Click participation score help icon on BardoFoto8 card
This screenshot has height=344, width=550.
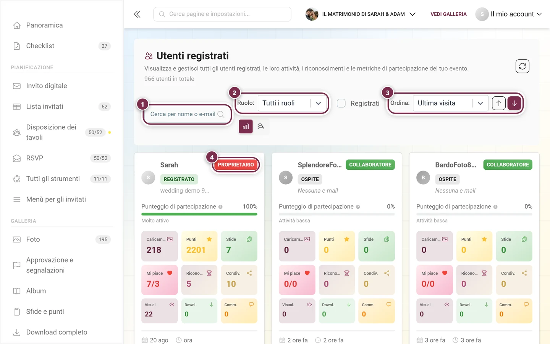[495, 207]
